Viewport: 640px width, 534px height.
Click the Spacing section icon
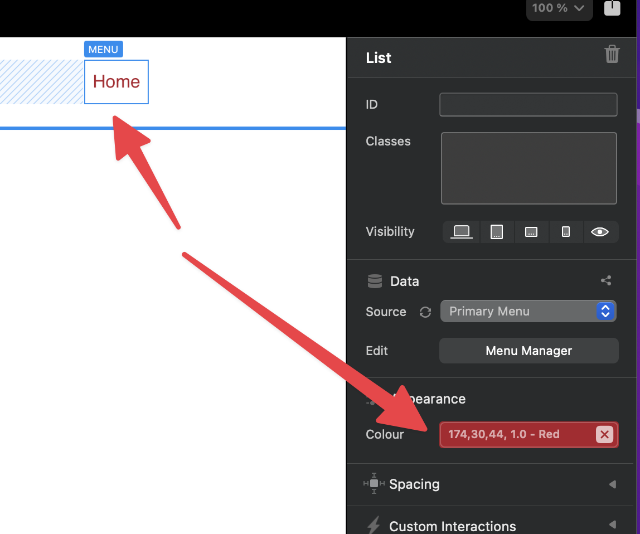(x=374, y=484)
